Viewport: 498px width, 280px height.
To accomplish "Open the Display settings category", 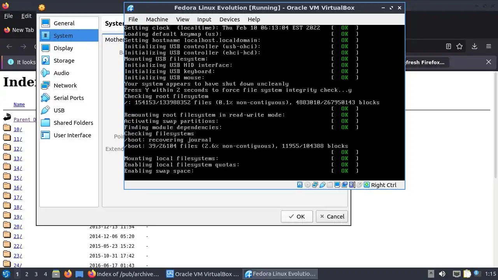I will (69, 48).
